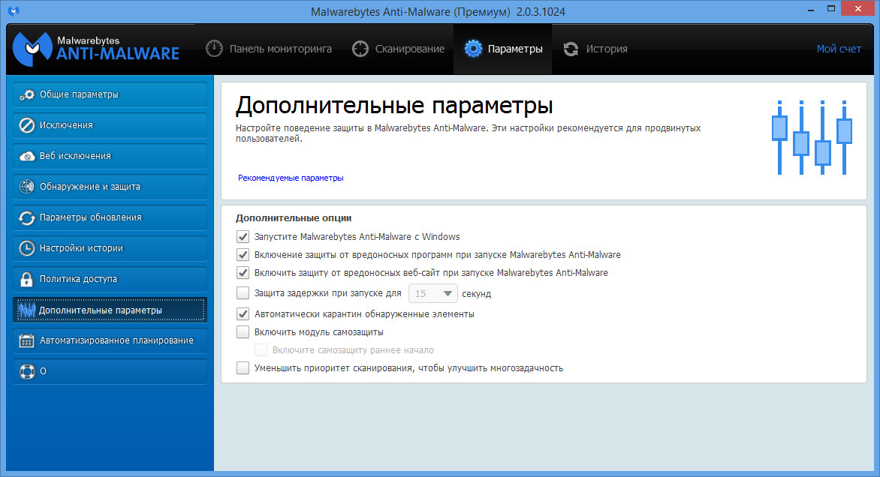
Task: Click the gears icon for Общие параметры
Action: click(x=27, y=94)
